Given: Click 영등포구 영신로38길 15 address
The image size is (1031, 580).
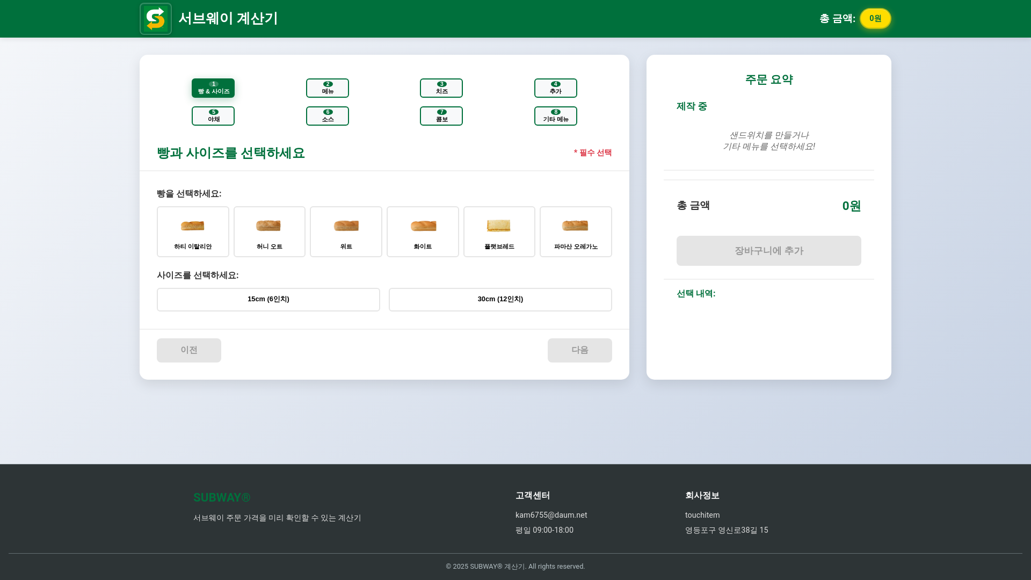Looking at the screenshot, I should 727,530.
